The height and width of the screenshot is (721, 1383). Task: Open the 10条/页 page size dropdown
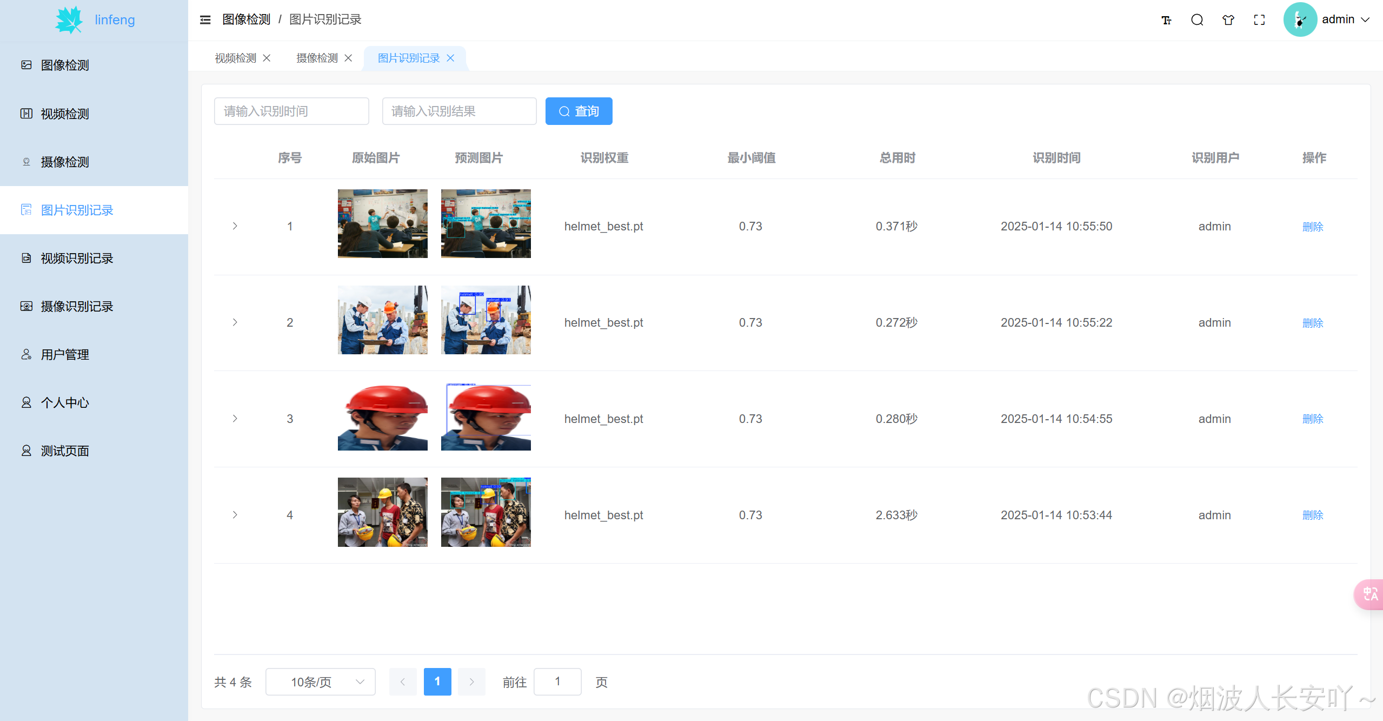coord(321,682)
